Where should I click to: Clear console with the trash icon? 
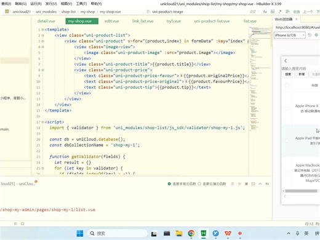[x=233, y=184]
